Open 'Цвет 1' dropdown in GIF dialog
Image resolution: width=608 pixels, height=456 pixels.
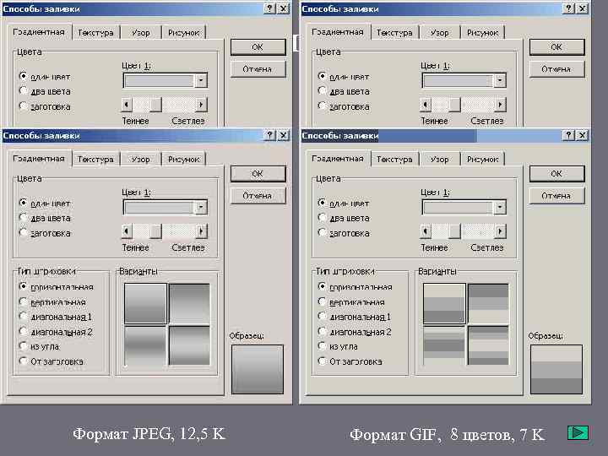[x=499, y=207]
